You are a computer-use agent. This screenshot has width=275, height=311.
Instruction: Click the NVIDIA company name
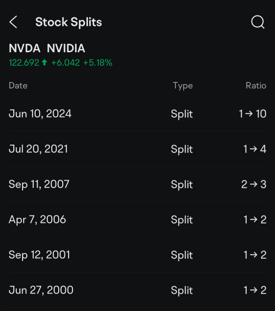click(x=66, y=48)
